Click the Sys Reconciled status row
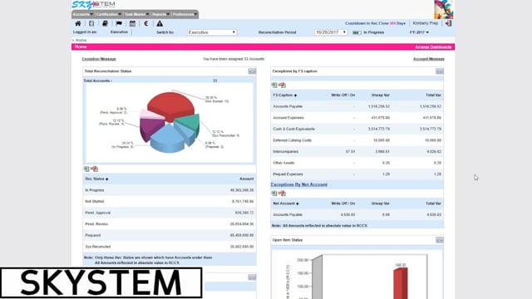The height and width of the screenshot is (299, 532). pos(170,247)
